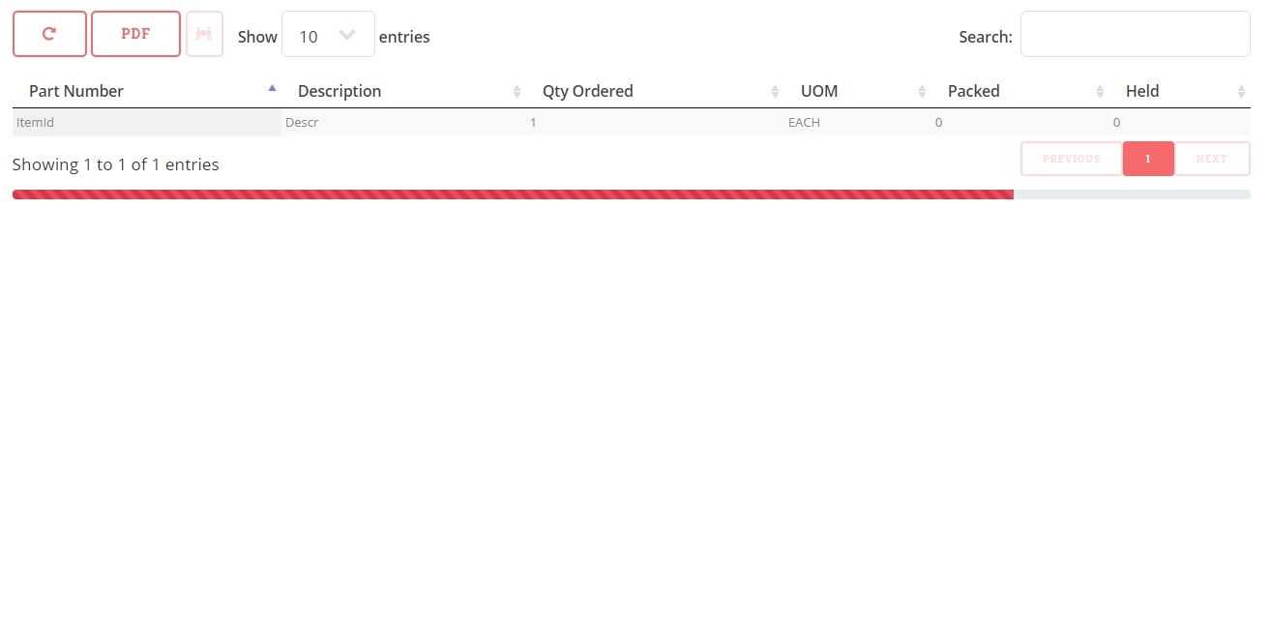Select the EACH unit of measure cell
The image size is (1270, 627).
click(x=858, y=123)
